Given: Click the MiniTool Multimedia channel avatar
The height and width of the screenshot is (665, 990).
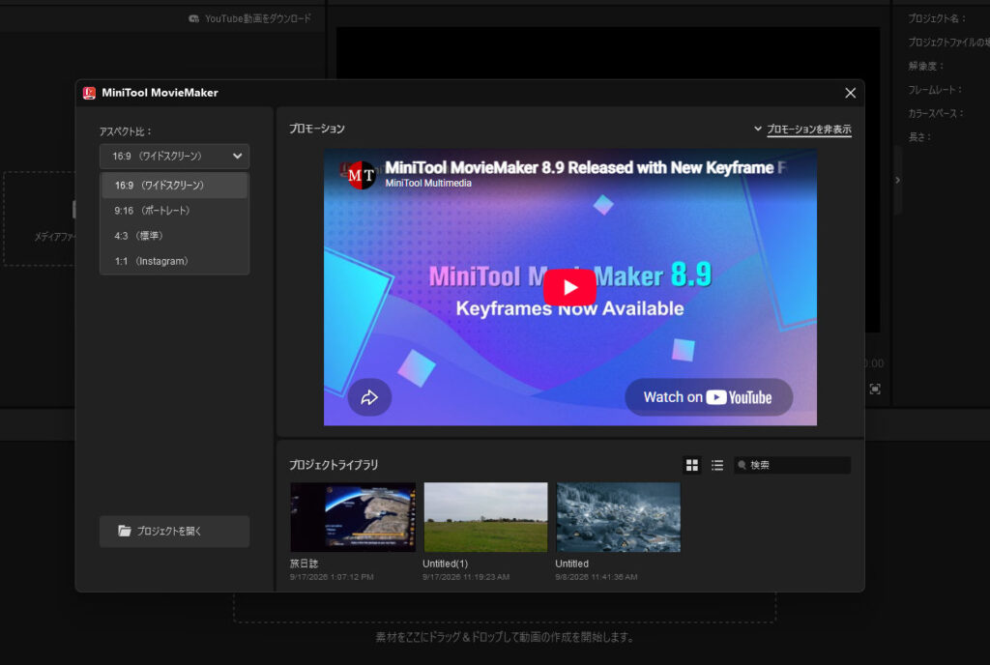Looking at the screenshot, I should [x=362, y=175].
